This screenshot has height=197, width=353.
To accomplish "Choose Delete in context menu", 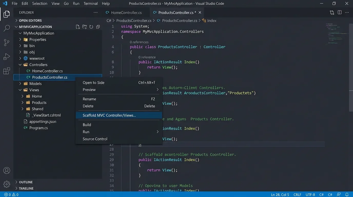I will [119, 106].
